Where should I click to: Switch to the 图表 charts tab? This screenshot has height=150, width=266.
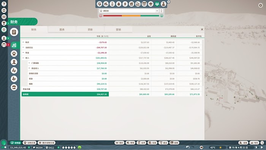(x=62, y=30)
